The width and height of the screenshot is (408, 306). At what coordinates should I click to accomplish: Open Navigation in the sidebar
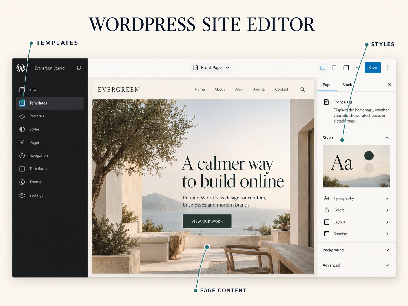(x=50, y=156)
